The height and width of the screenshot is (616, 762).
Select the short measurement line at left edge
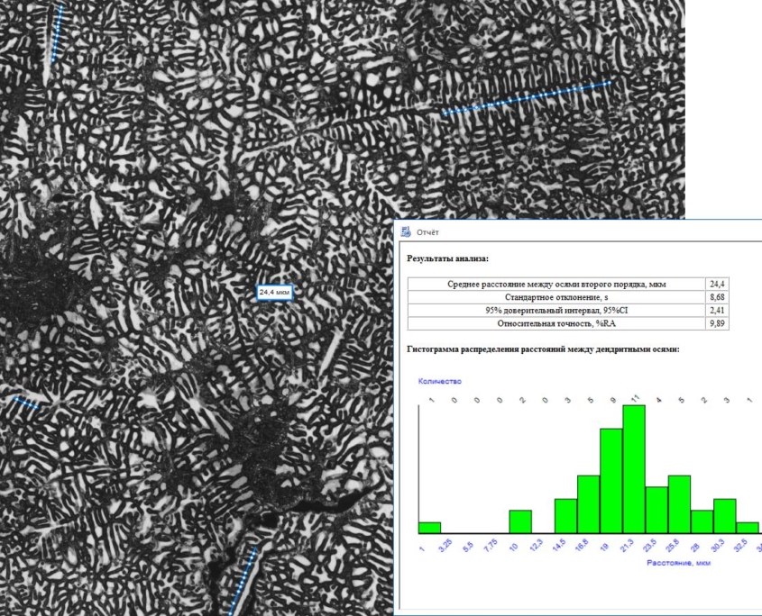(26, 403)
